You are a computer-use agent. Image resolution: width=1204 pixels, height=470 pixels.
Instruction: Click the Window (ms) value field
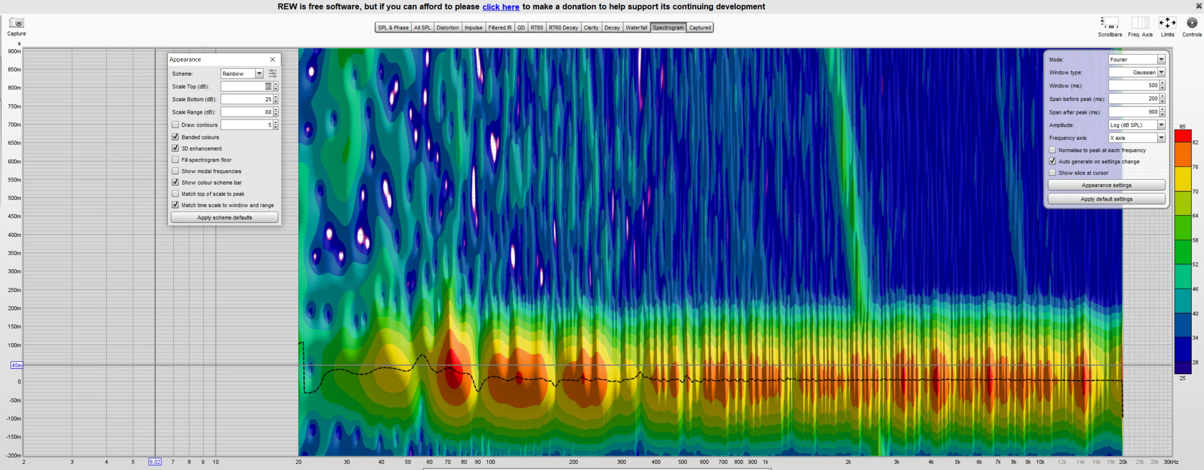[x=1133, y=85]
